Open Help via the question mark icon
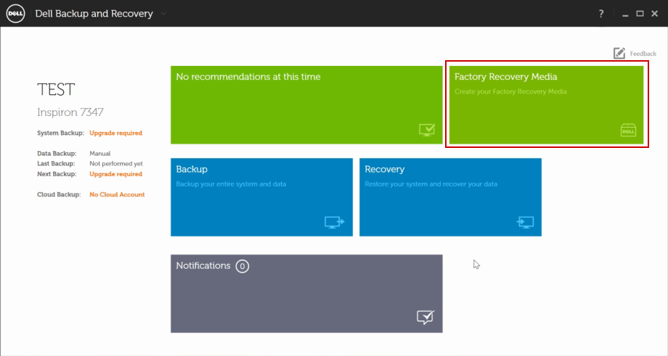This screenshot has width=668, height=356. tap(601, 14)
